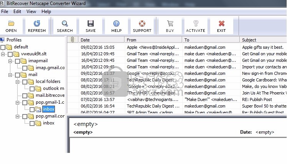The width and height of the screenshot is (287, 164).
Task: Click the Buy shopping cart icon
Action: pos(170,23)
